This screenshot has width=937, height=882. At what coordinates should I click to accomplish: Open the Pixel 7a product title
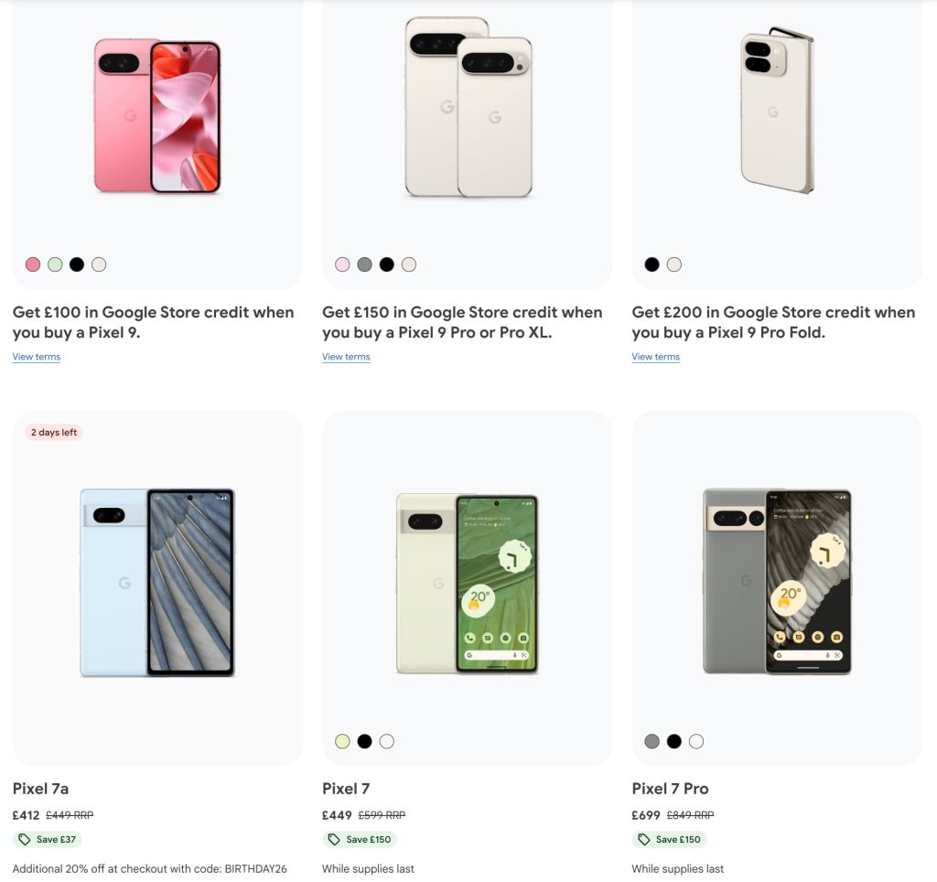[x=40, y=789]
